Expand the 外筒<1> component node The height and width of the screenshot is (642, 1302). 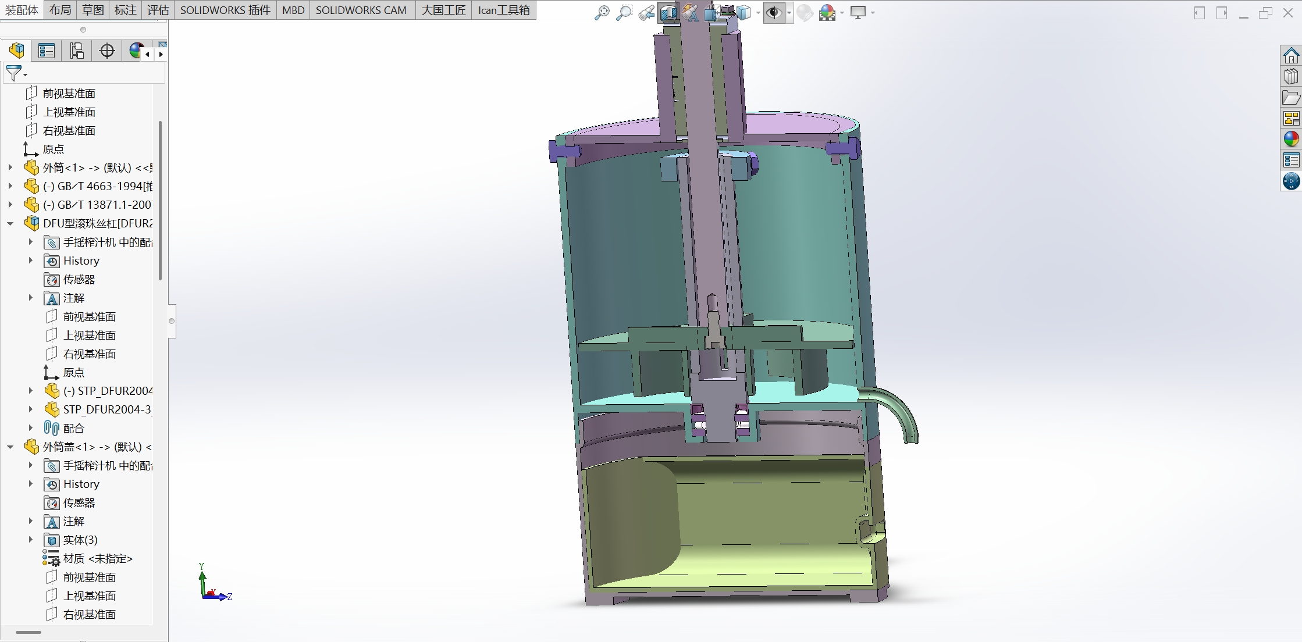[x=10, y=167]
